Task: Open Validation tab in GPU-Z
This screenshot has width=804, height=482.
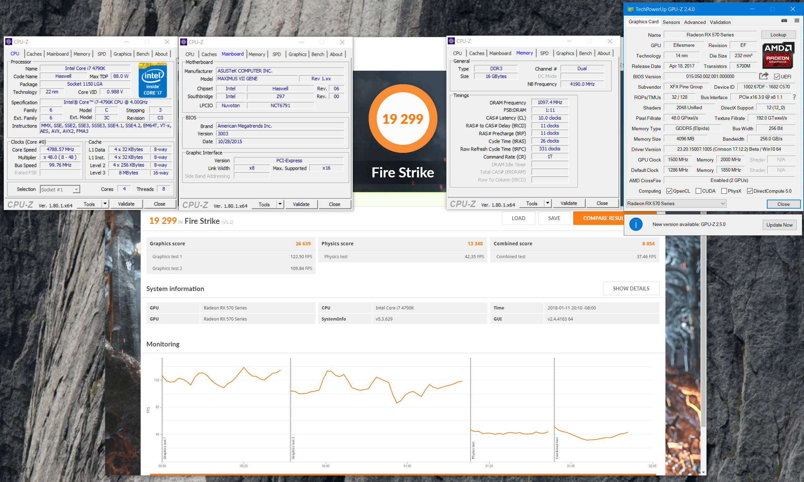Action: 720,22
